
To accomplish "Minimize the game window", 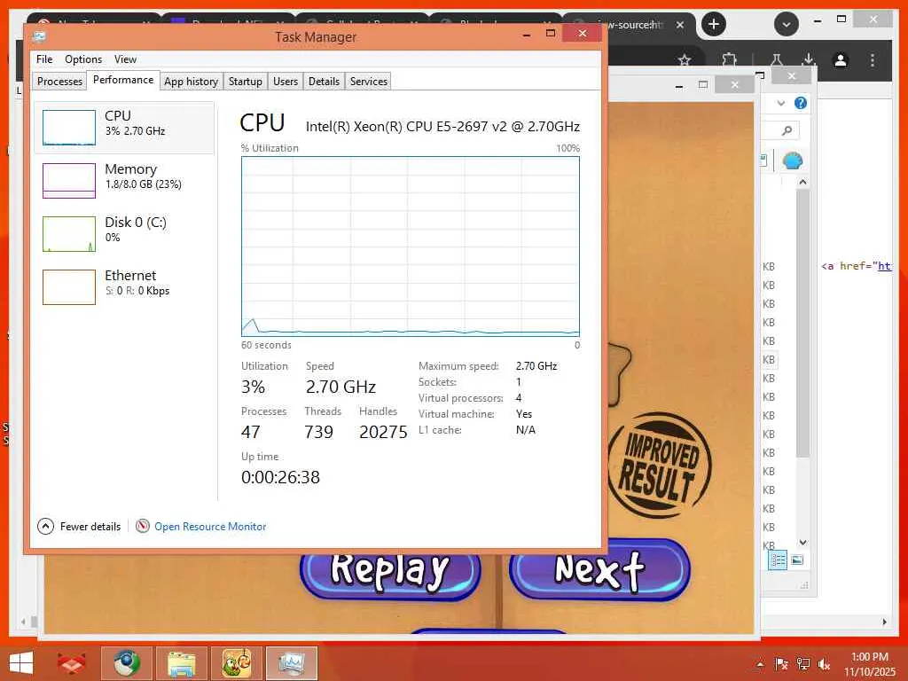I will (679, 86).
